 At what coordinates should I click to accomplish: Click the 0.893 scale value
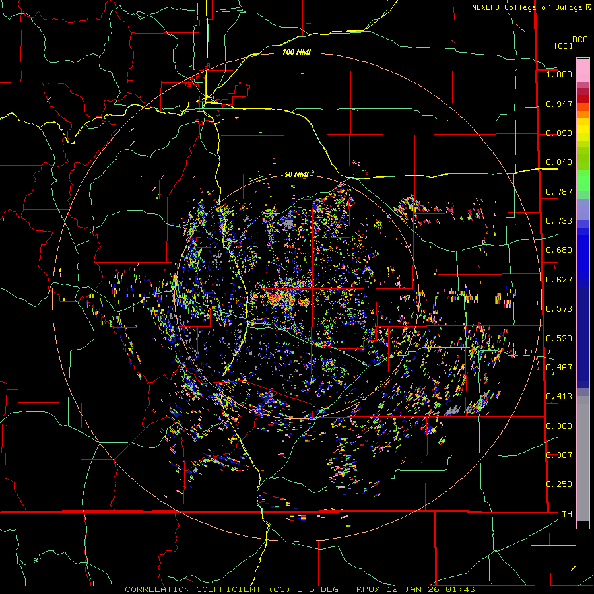[x=559, y=133]
